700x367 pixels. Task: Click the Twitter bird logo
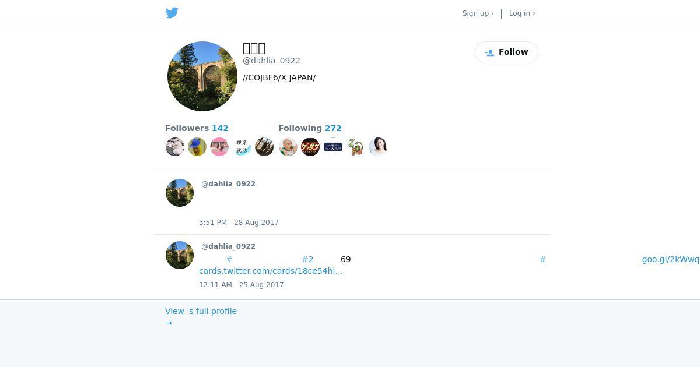(171, 13)
